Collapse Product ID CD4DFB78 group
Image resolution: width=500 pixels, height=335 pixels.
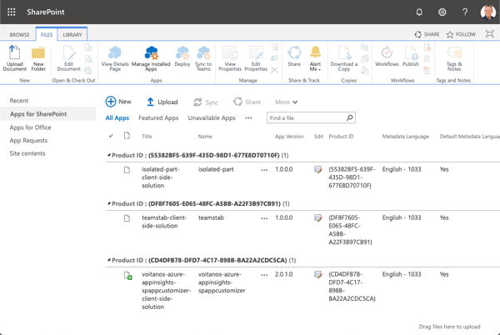pyautogui.click(x=109, y=260)
